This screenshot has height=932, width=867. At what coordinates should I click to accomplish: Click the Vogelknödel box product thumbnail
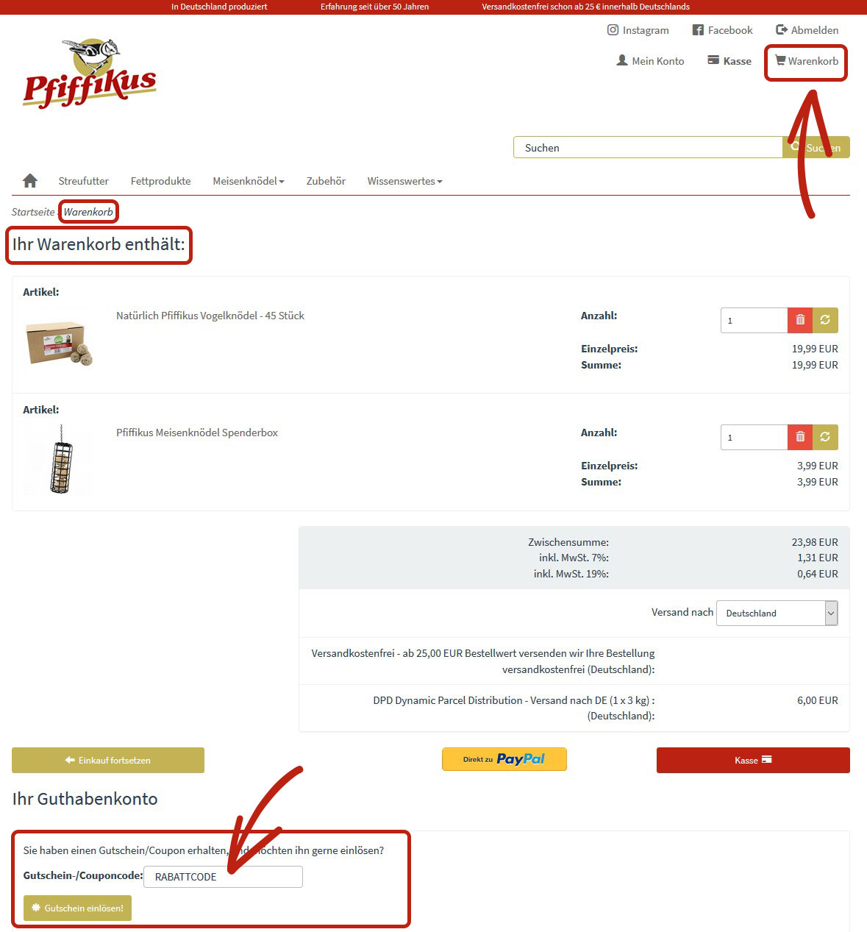point(59,343)
